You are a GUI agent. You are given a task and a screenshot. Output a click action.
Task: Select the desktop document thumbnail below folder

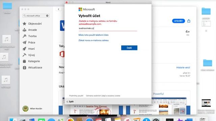coord(206,24)
